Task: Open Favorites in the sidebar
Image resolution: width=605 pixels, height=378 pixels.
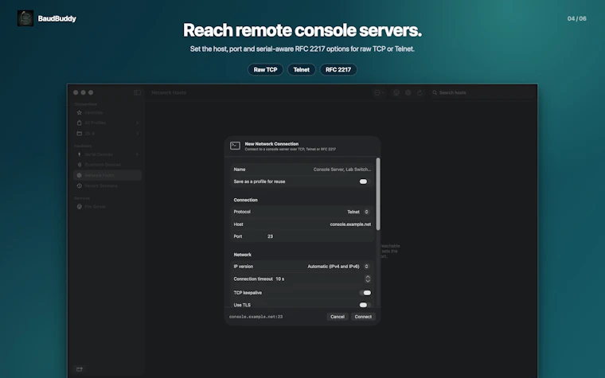Action: point(107,113)
